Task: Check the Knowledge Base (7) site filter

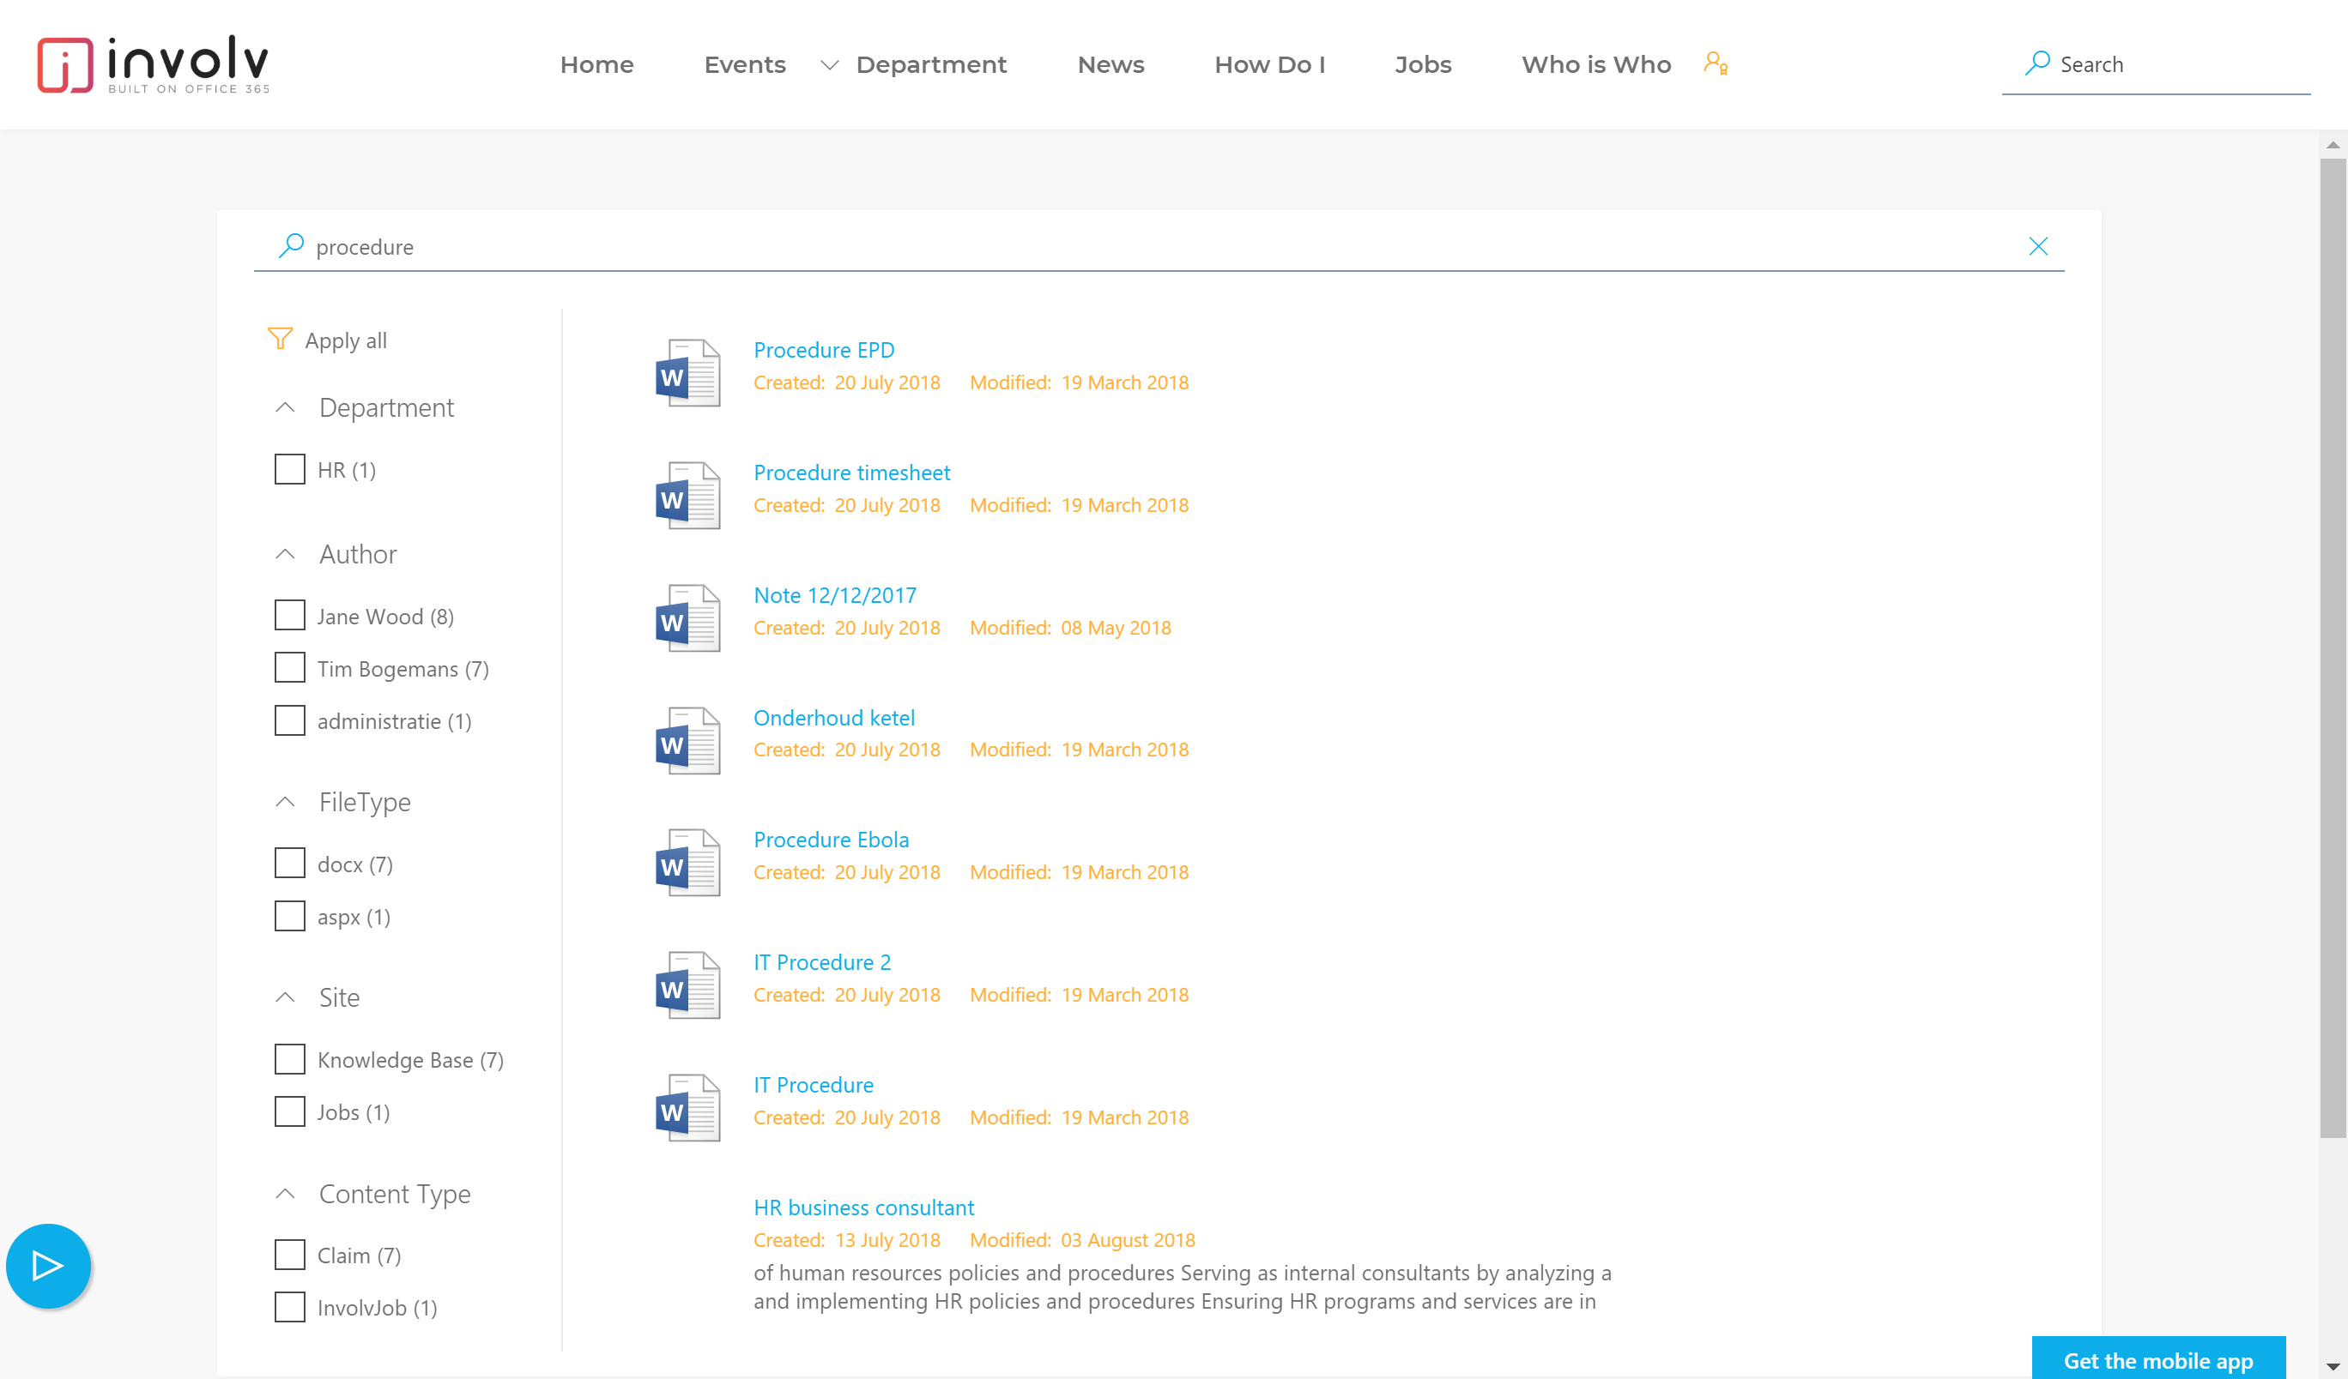Action: (x=290, y=1060)
